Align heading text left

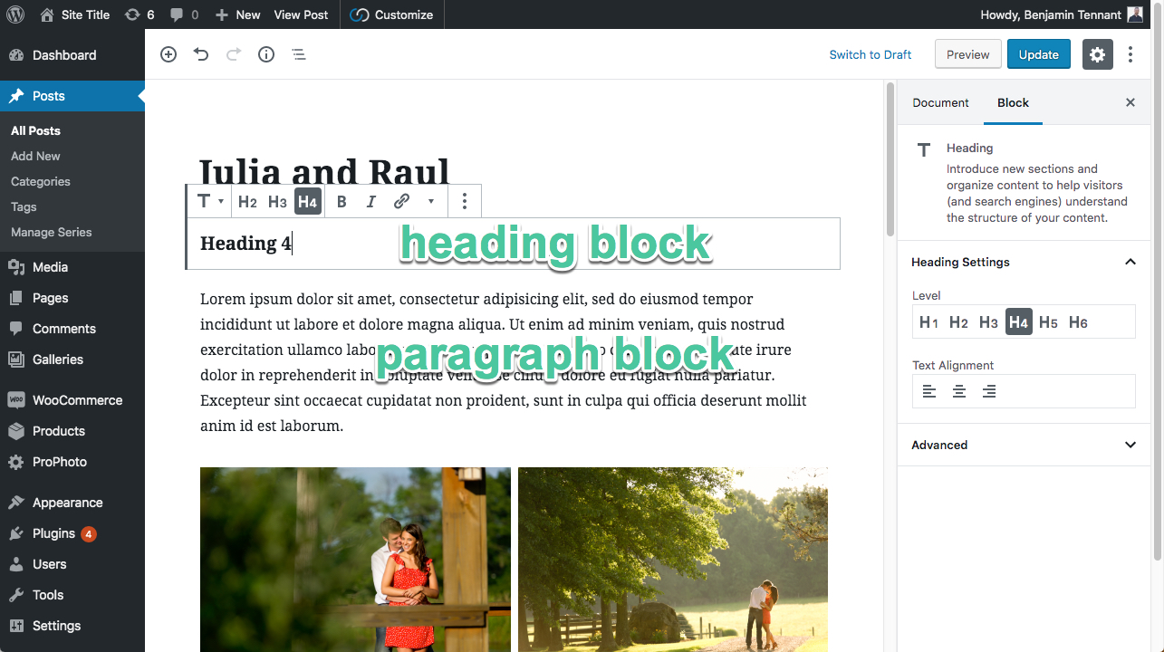929,391
